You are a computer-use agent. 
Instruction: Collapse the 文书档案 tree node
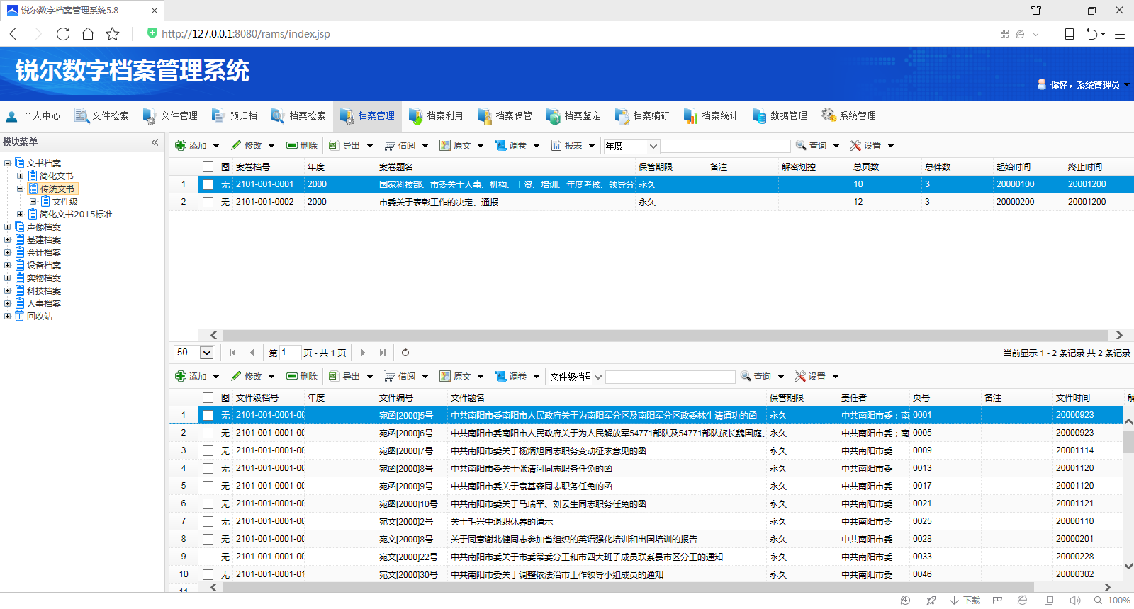pyautogui.click(x=8, y=164)
